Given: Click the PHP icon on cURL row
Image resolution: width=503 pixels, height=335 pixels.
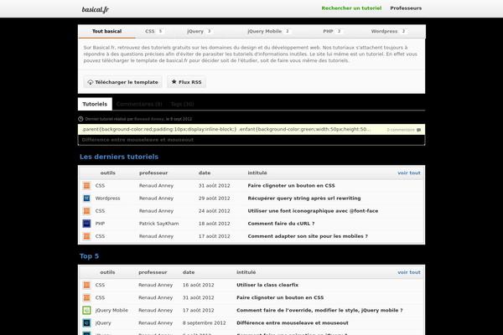Looking at the screenshot, I should 86,224.
